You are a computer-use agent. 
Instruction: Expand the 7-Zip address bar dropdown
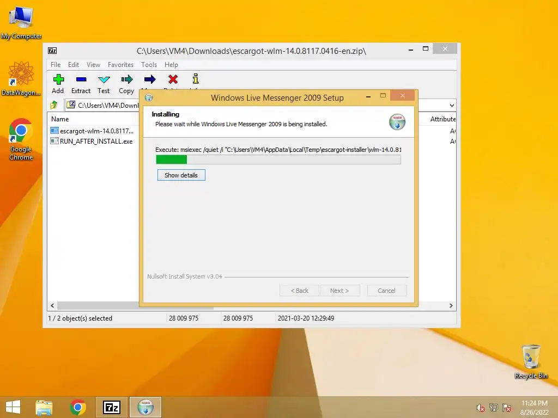[x=452, y=105]
